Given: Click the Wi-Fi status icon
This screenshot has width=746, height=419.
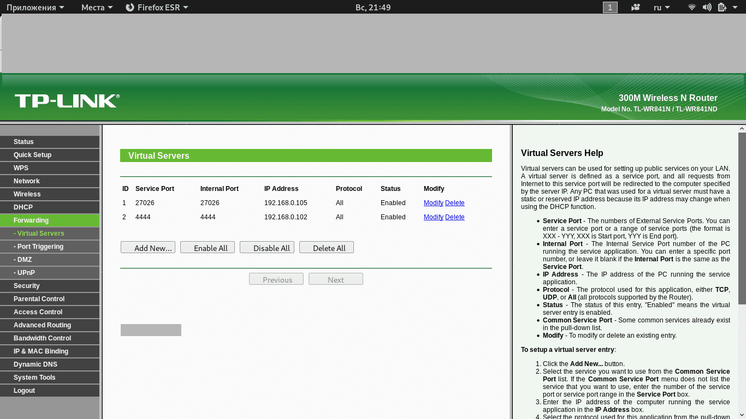Looking at the screenshot, I should 692,7.
